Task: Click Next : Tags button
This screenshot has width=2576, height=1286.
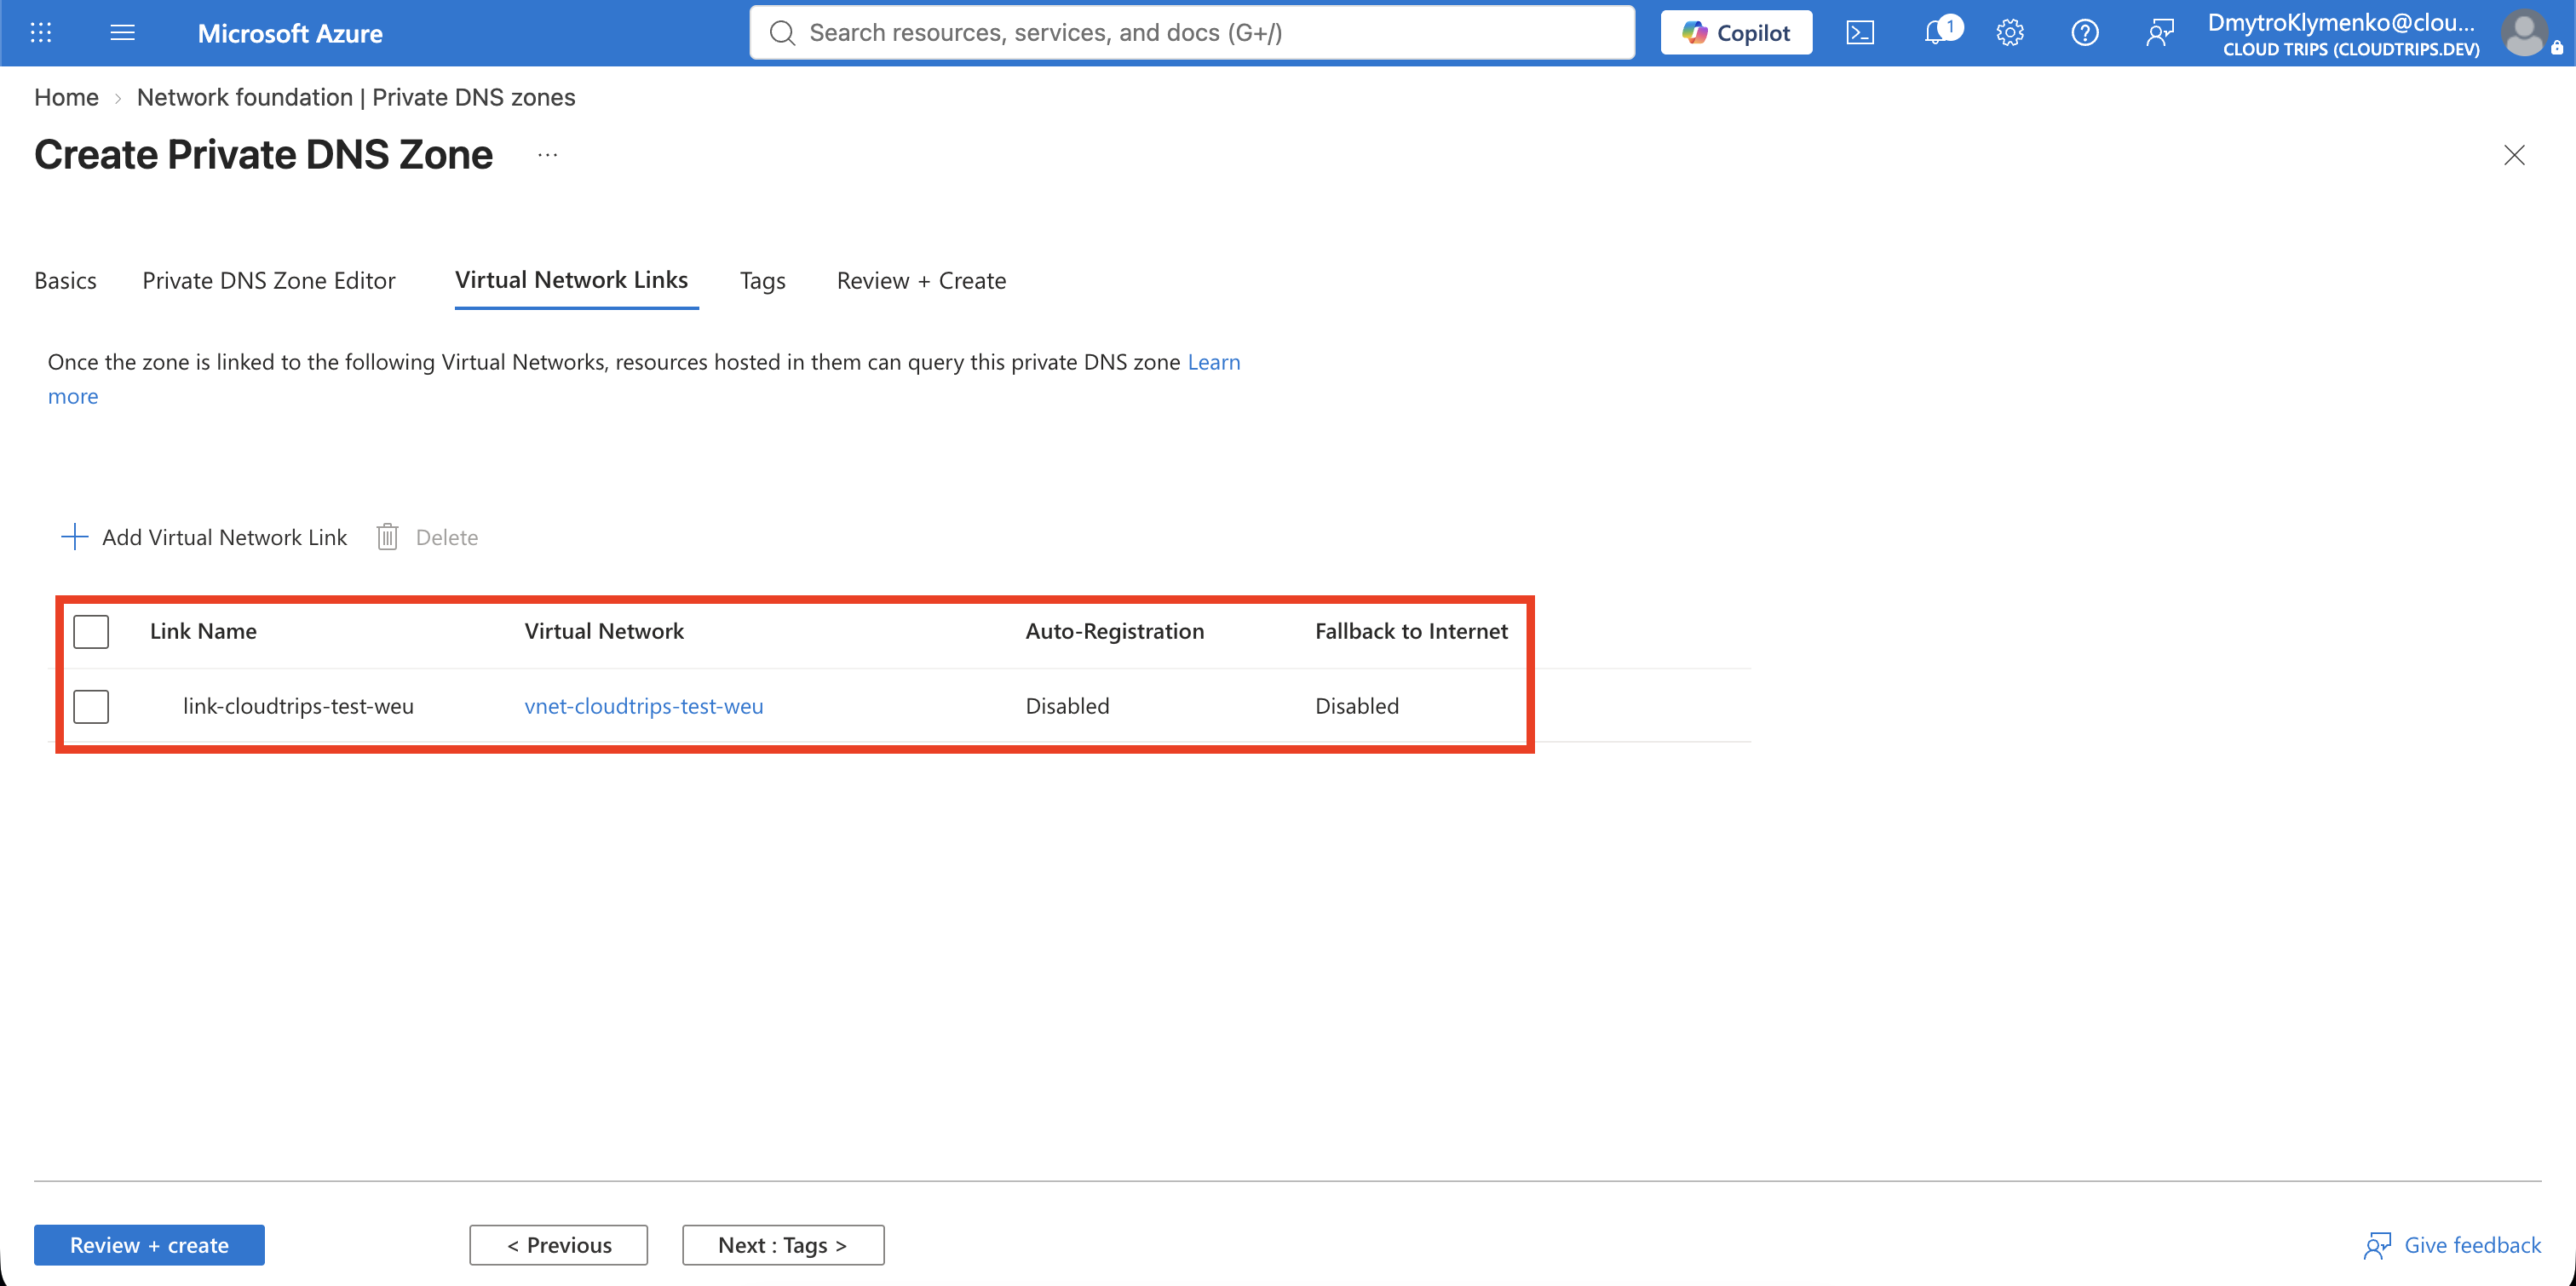Action: 783,1245
